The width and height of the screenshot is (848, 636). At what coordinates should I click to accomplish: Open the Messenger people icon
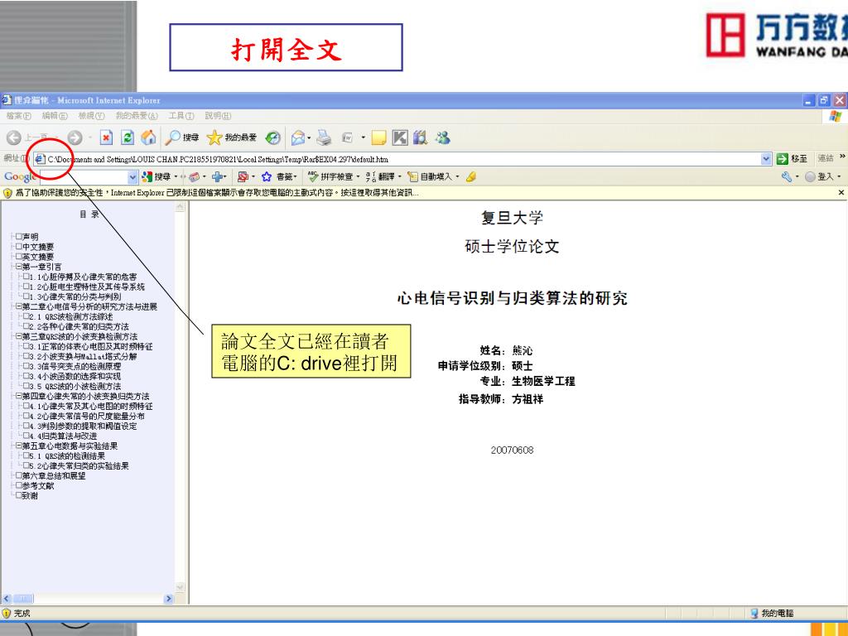pyautogui.click(x=442, y=138)
